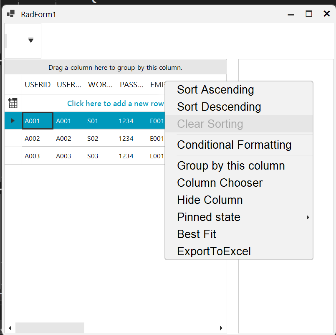
Task: Select Group by this column
Action: point(231,166)
